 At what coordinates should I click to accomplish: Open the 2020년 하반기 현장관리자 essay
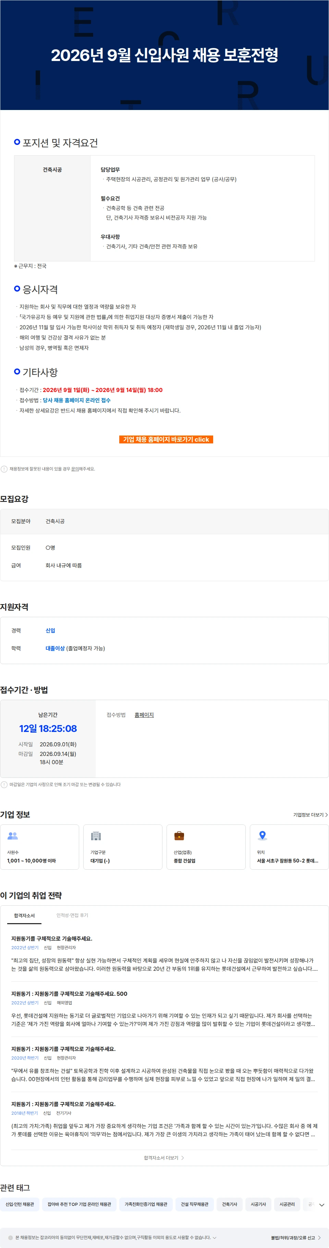(63, 1049)
